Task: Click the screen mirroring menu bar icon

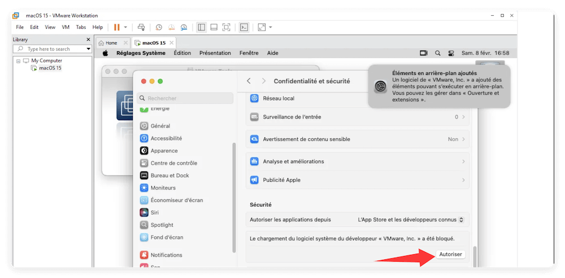Action: (423, 53)
